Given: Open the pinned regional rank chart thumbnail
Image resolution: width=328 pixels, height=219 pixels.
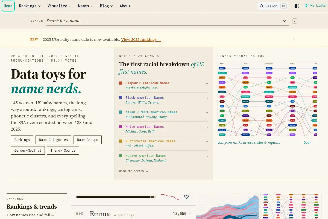Looking at the screenshot, I should [x=267, y=99].
